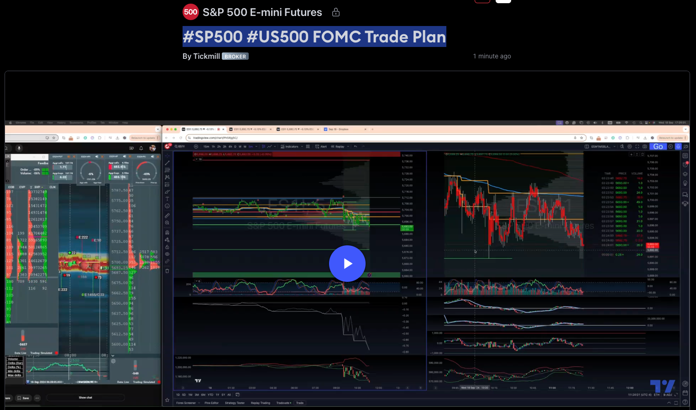Screen dimensions: 696x410
Task: Click the BROKER badge next to Tickmill
Action: [x=235, y=57]
